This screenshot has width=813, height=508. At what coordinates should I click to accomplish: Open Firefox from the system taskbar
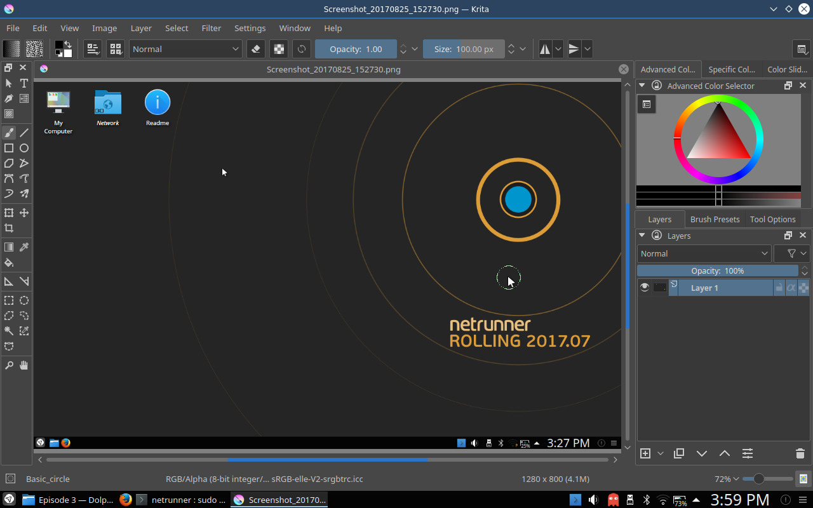[126, 500]
